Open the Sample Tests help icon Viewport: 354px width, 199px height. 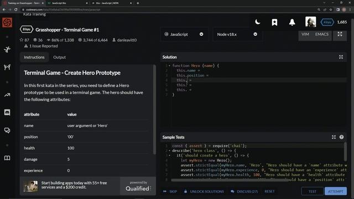coord(341,137)
